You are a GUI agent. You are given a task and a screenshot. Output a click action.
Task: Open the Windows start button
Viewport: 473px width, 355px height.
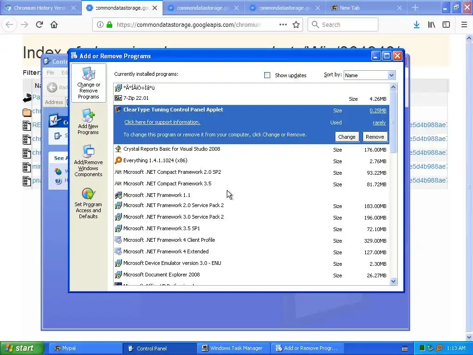coord(22,348)
